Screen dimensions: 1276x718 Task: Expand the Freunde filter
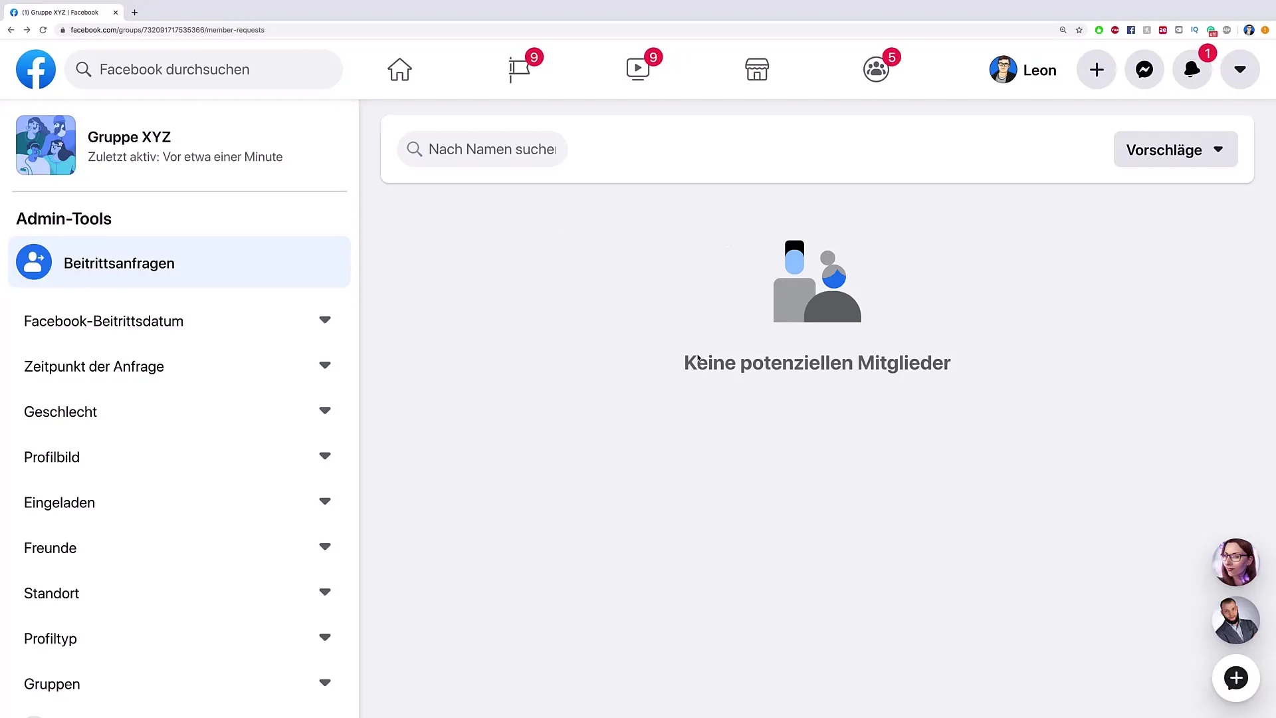[178, 548]
